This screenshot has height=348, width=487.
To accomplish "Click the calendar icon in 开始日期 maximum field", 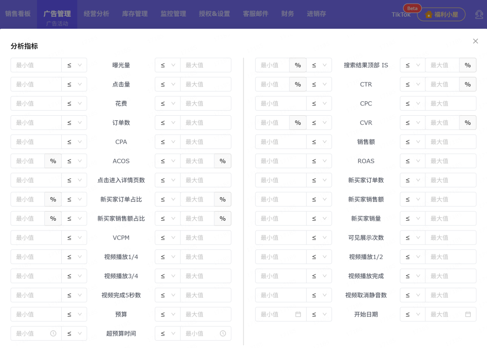I will click(468, 314).
